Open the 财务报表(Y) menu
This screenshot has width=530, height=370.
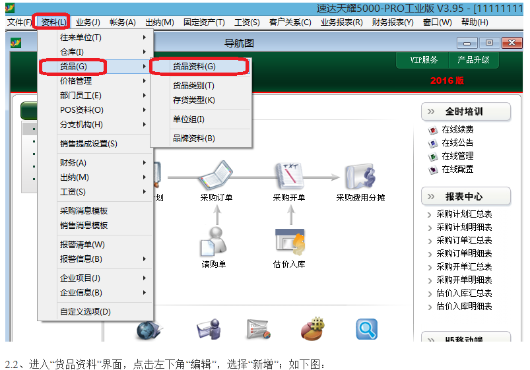[x=393, y=22]
